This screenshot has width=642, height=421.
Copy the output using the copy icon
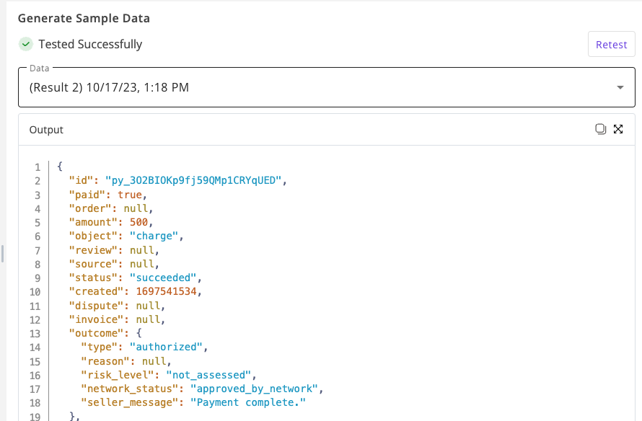pyautogui.click(x=600, y=129)
